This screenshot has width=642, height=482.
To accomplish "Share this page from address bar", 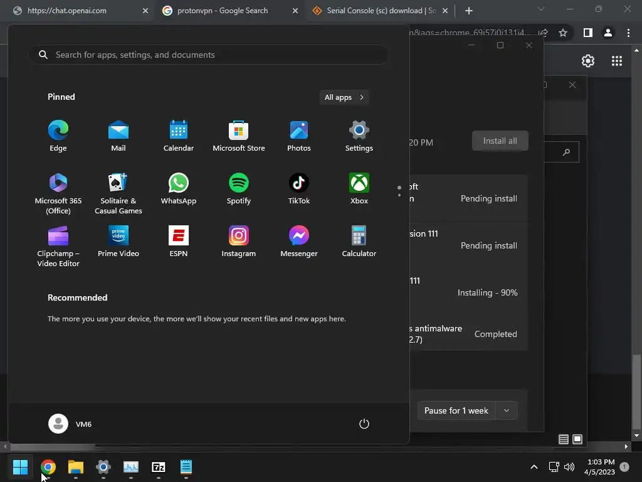I will pyautogui.click(x=544, y=33).
